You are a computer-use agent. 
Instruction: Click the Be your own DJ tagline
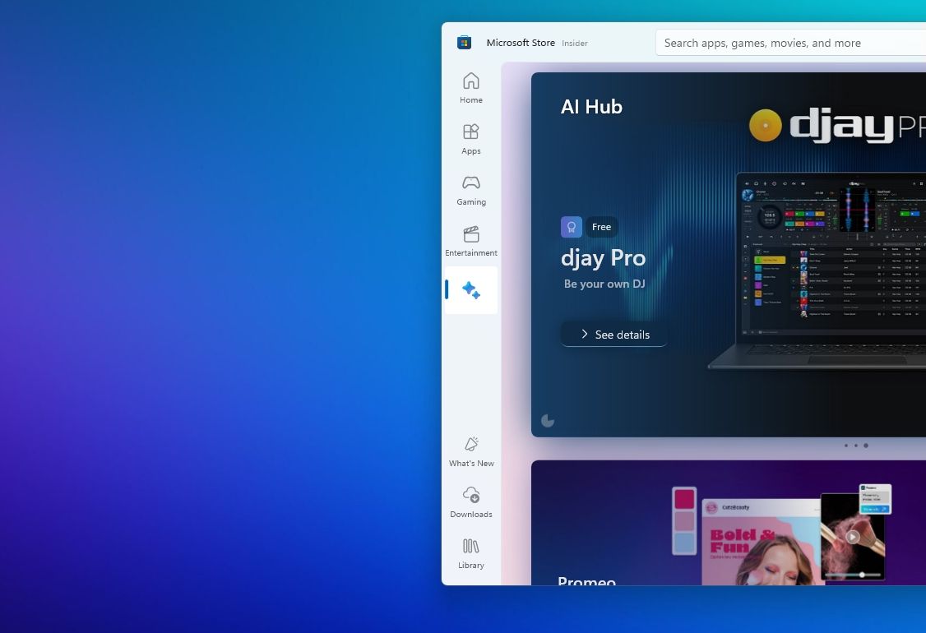[x=604, y=284]
